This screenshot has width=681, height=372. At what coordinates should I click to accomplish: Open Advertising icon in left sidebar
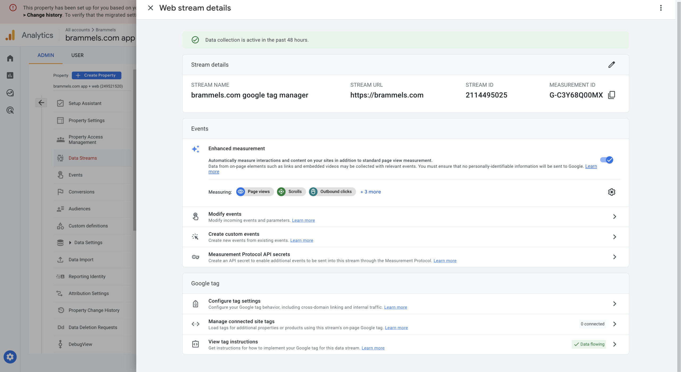click(x=10, y=110)
